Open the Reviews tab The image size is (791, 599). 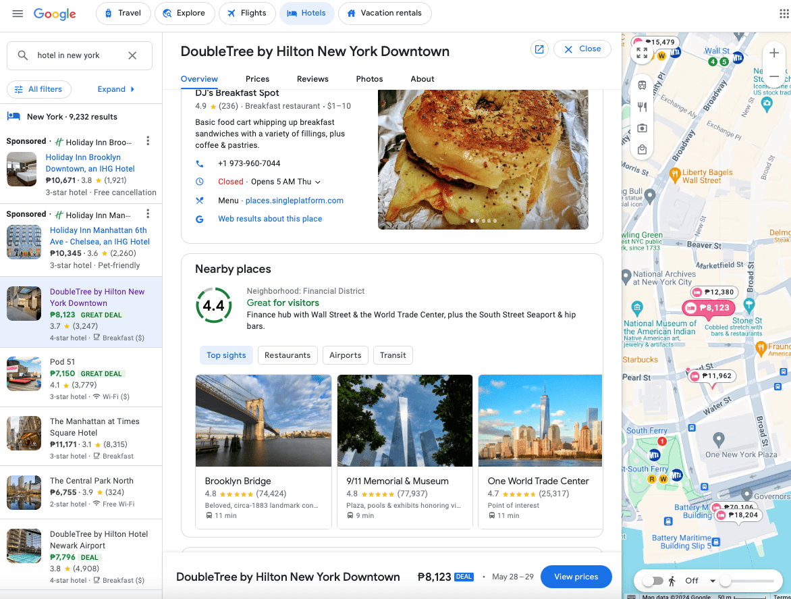coord(312,79)
